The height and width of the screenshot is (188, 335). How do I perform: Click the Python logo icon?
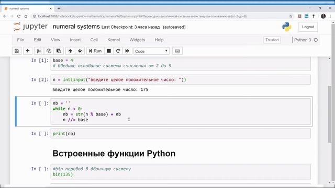click(287, 27)
